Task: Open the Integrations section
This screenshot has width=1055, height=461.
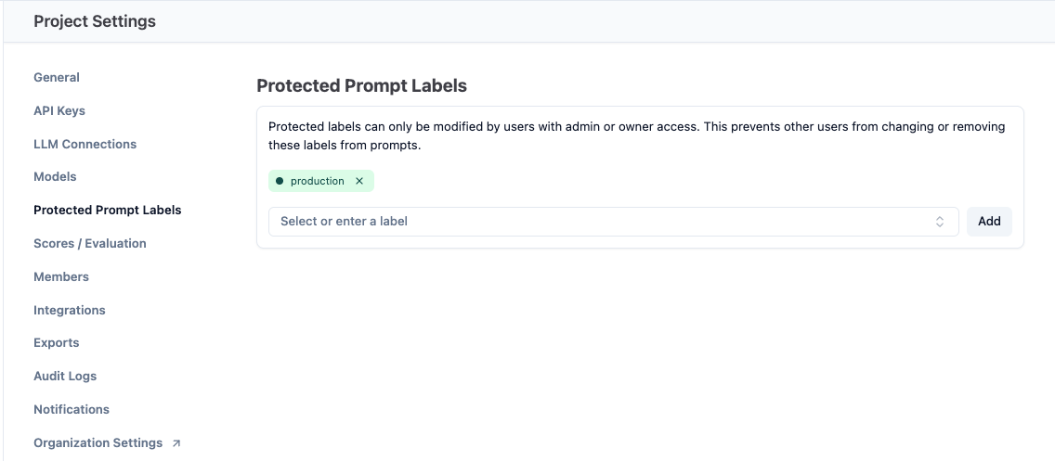Action: (x=70, y=311)
